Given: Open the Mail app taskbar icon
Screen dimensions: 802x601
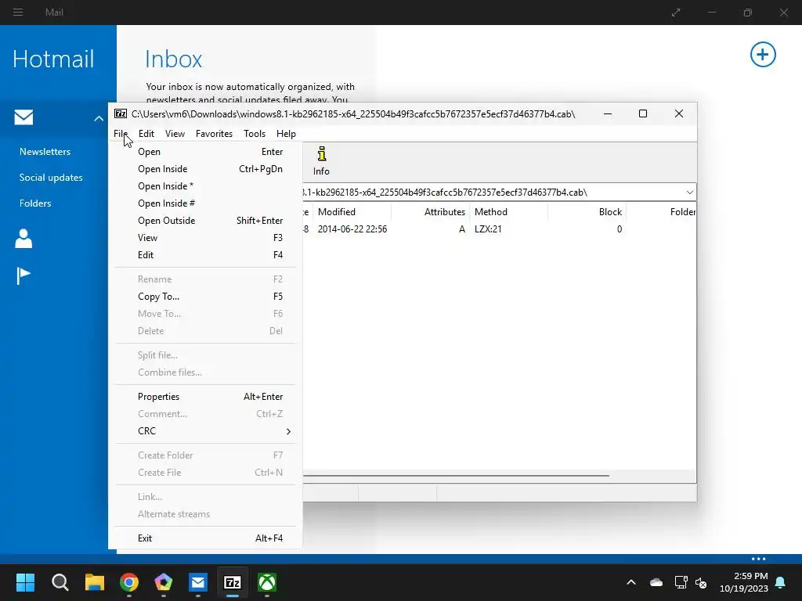Looking at the screenshot, I should click(198, 582).
